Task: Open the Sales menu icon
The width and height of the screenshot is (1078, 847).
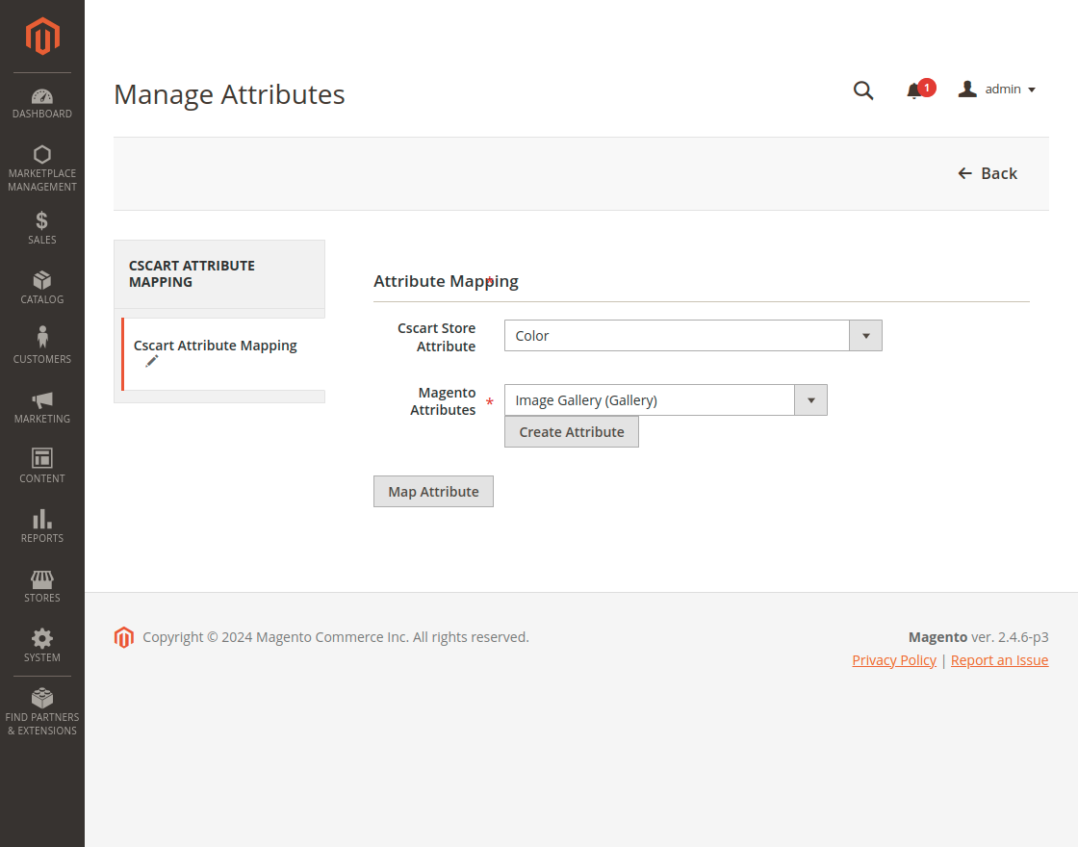Action: pyautogui.click(x=42, y=227)
